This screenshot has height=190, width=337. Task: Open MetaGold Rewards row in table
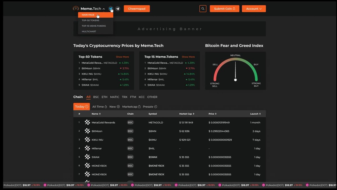point(170,122)
